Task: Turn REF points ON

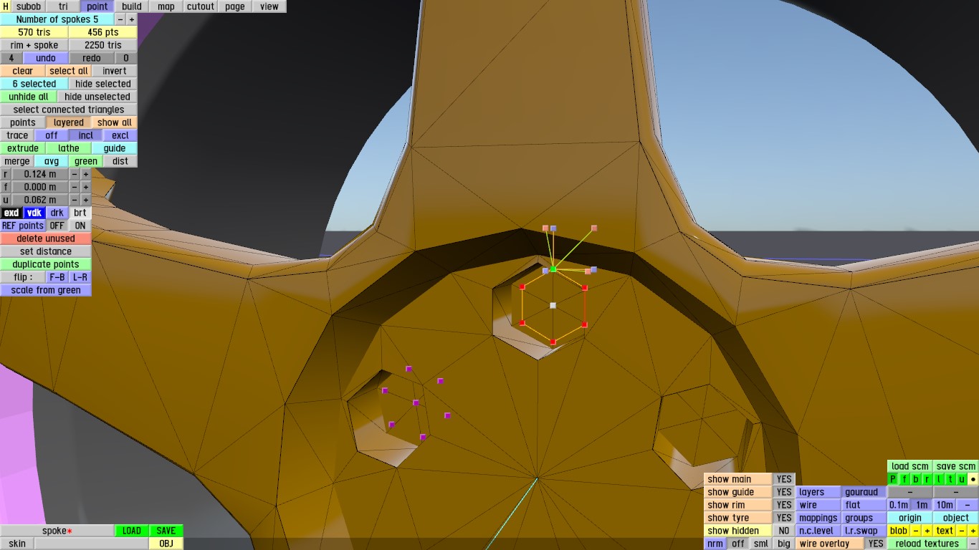Action: tap(80, 226)
